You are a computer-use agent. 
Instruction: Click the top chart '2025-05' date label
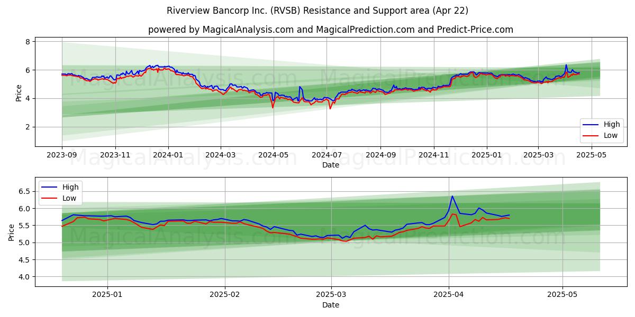[591, 155]
